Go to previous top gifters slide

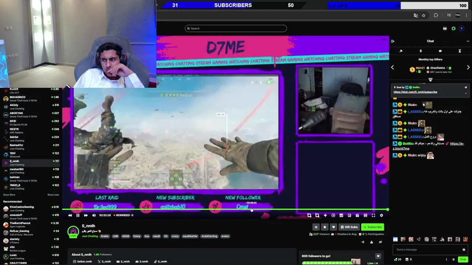(x=392, y=67)
